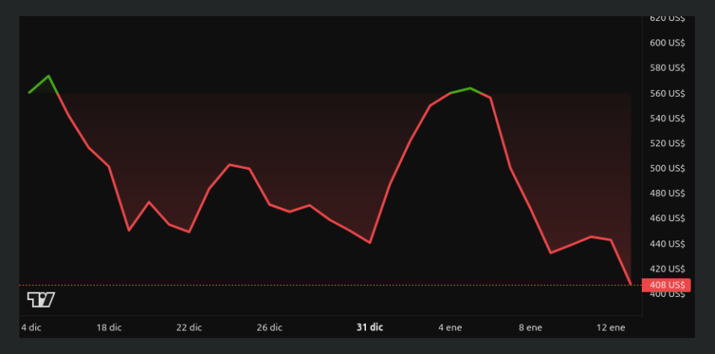Click the 500 US$ price axis label
The image size is (715, 354).
pyautogui.click(x=668, y=168)
